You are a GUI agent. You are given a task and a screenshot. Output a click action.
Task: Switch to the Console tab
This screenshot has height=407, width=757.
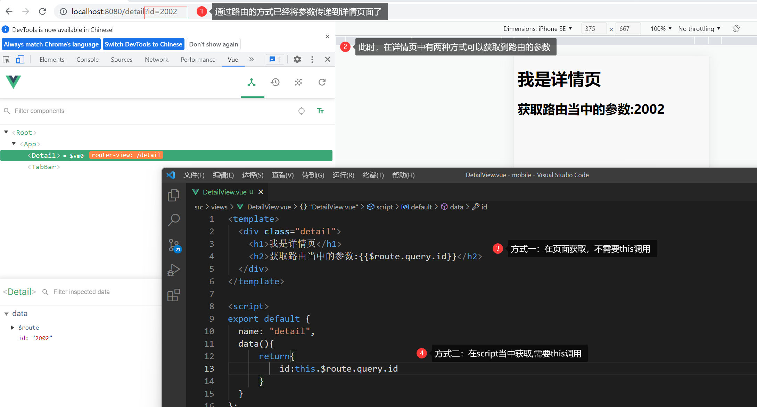click(88, 60)
